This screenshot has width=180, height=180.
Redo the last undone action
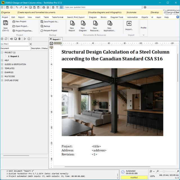click(21, 7)
